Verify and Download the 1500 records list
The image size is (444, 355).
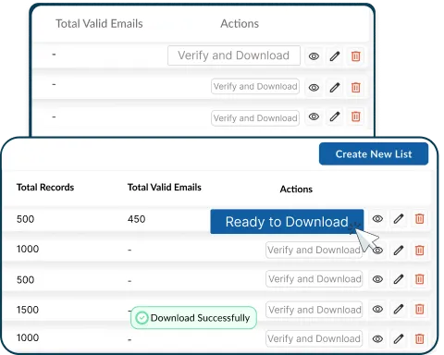(x=314, y=310)
